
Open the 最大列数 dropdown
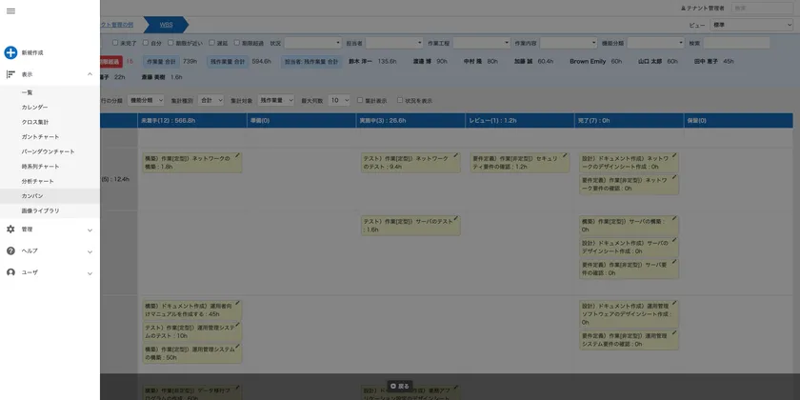coord(339,100)
